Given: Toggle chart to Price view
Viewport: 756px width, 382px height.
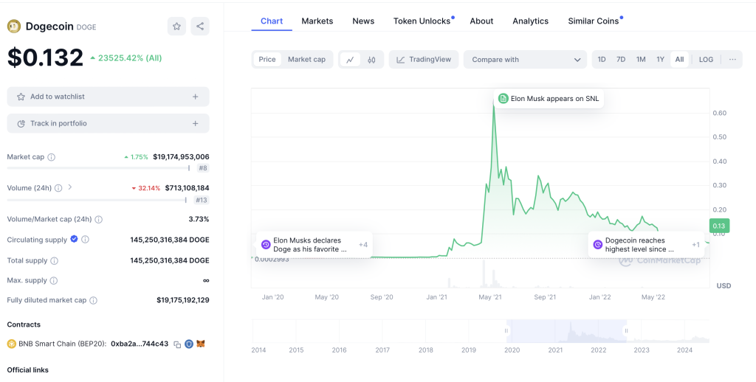Looking at the screenshot, I should 267,60.
